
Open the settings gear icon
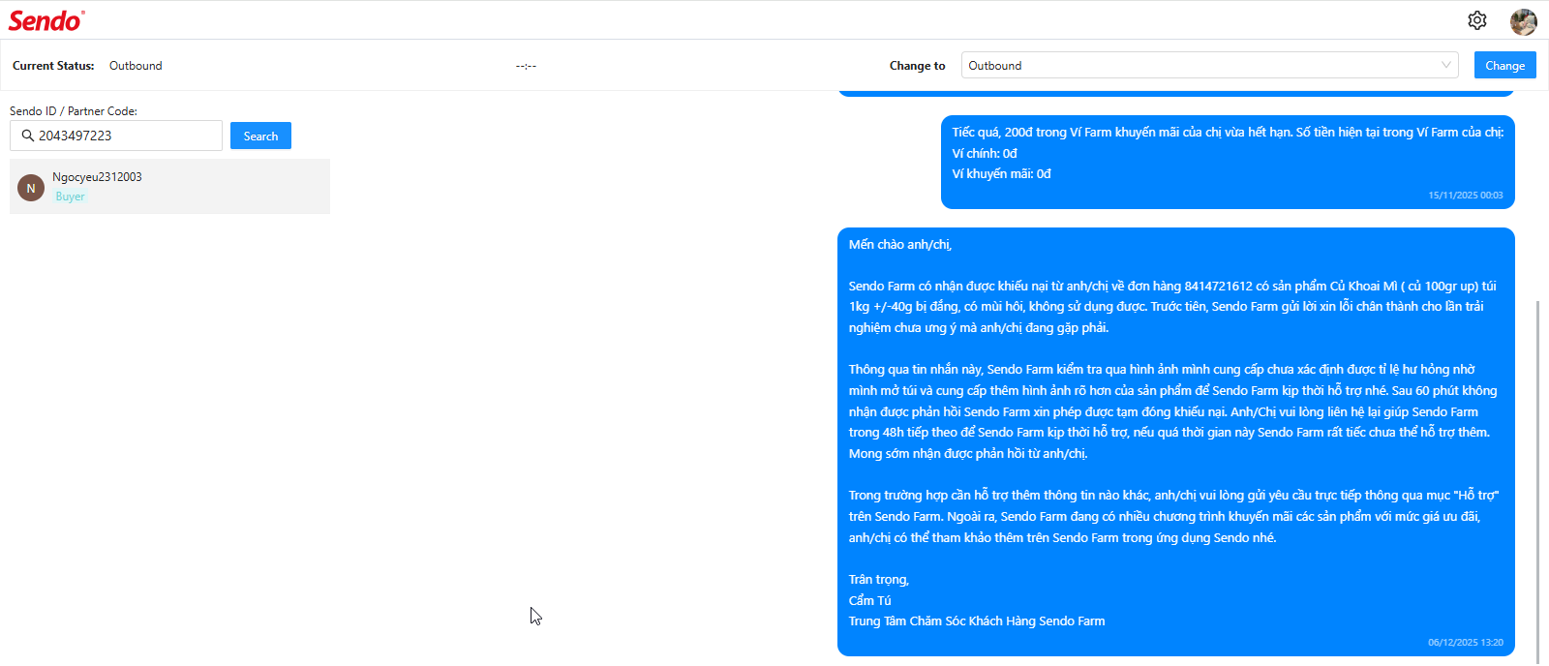click(1476, 20)
